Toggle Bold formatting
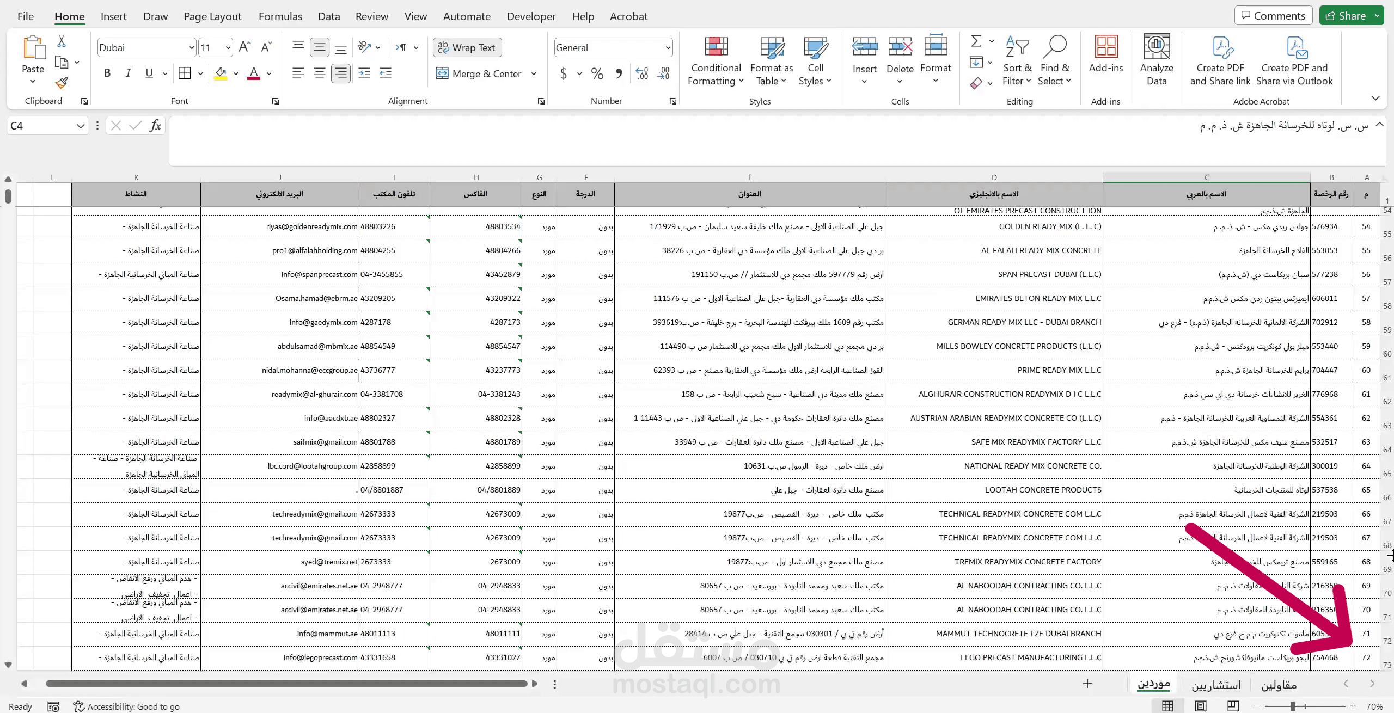Viewport: 1394px width, 713px height. point(107,73)
